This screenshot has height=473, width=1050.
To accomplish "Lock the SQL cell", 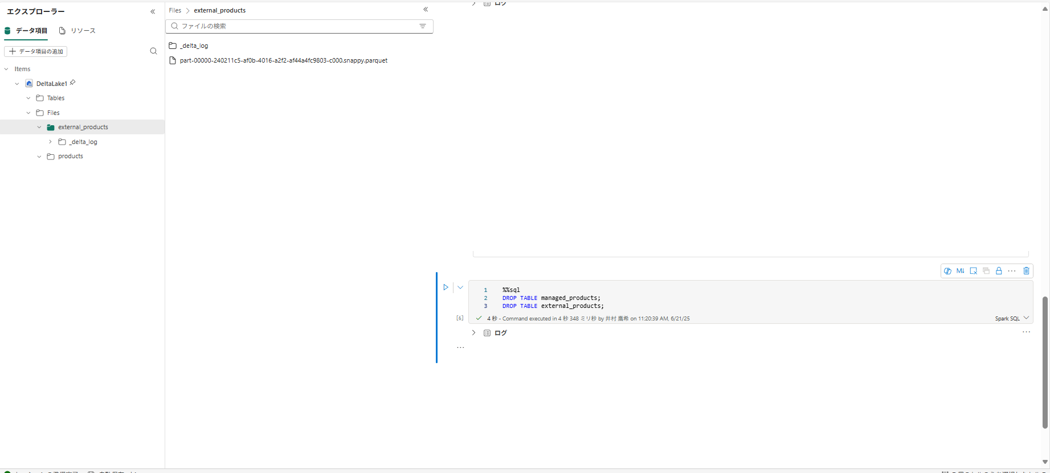I will click(x=999, y=271).
